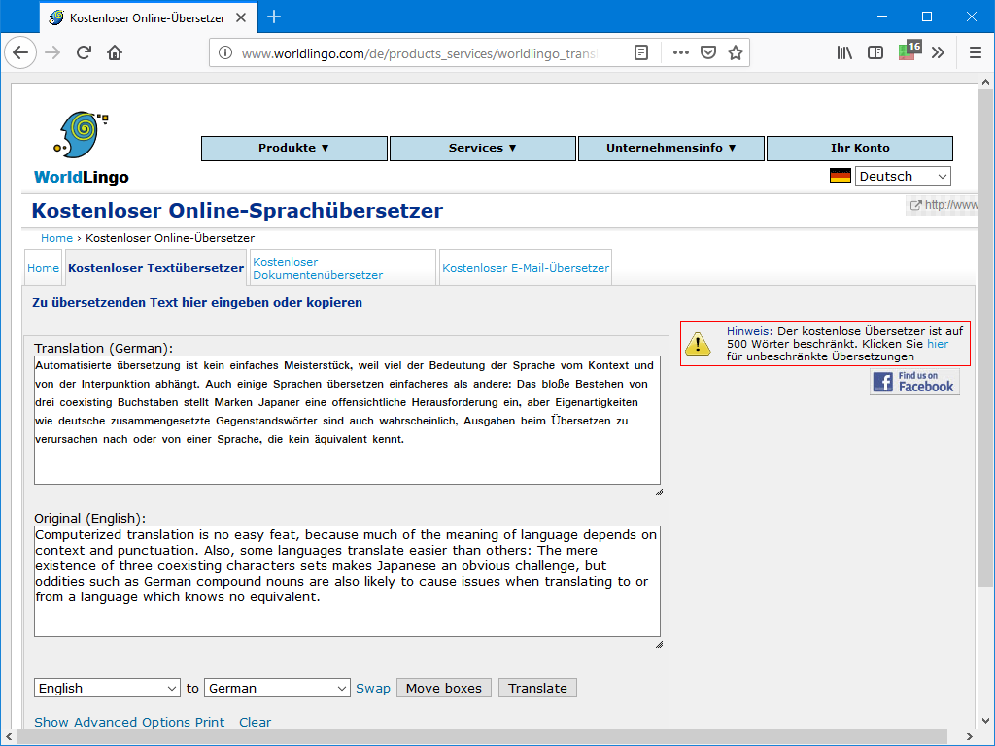Open a new browser tab
This screenshot has width=995, height=746.
pyautogui.click(x=274, y=17)
